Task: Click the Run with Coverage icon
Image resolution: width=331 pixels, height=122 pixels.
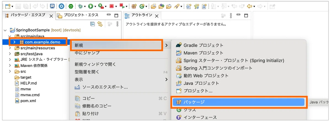Action: (x=101, y=6)
